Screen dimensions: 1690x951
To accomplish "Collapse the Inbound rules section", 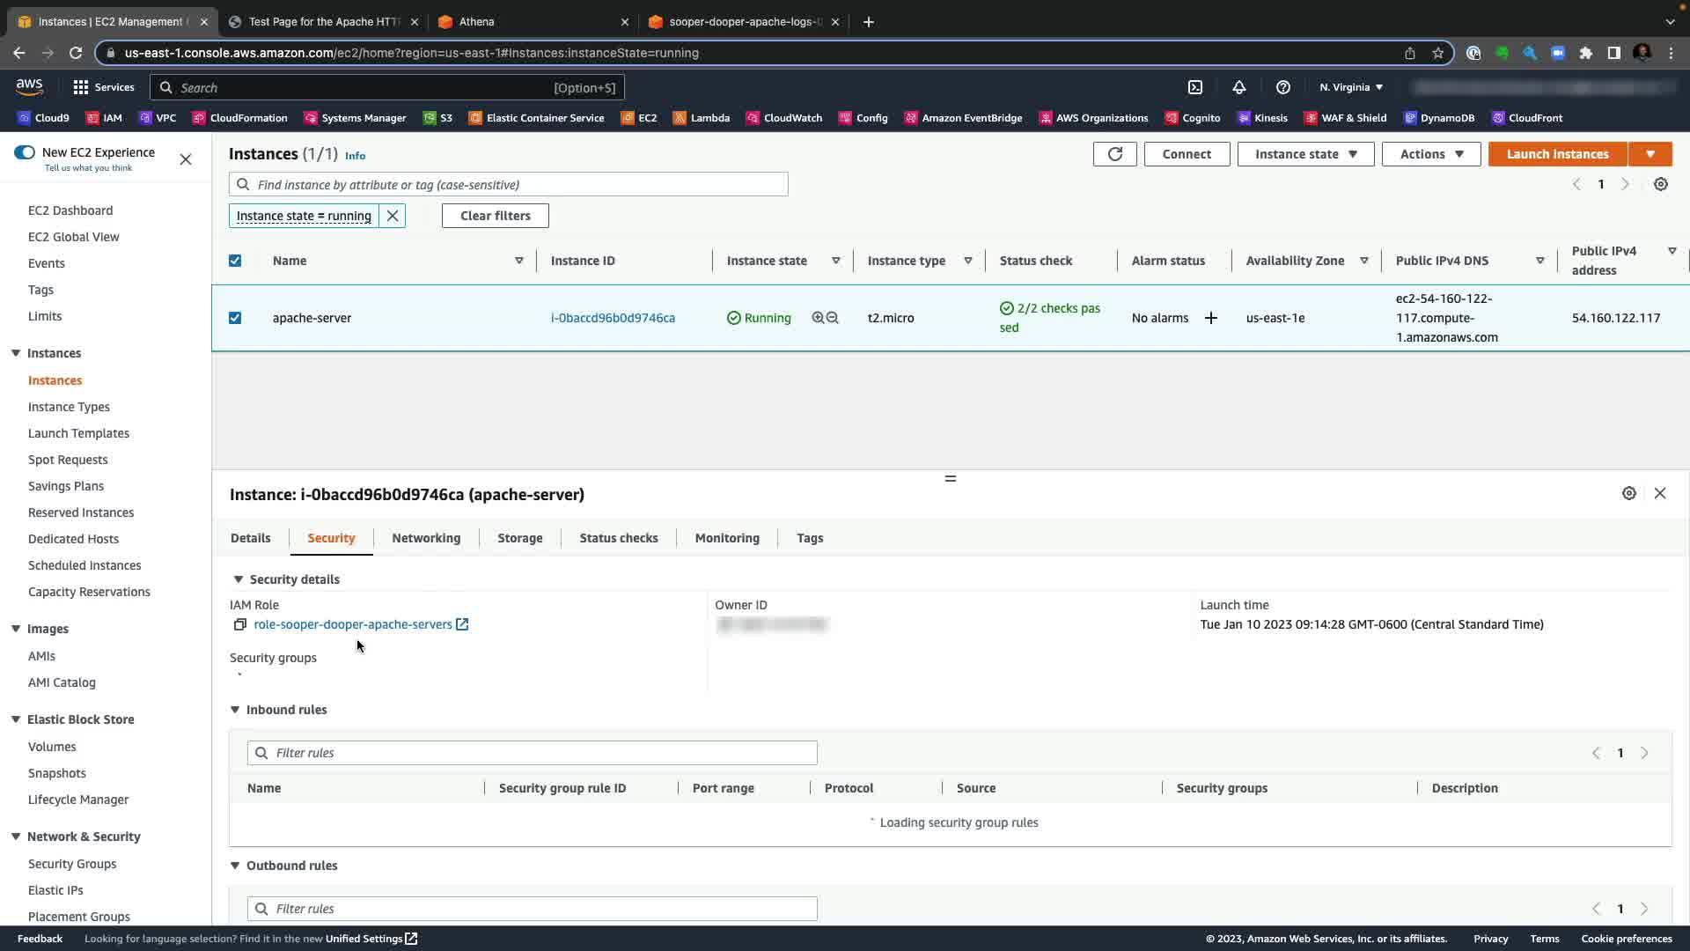I will pos(235,710).
